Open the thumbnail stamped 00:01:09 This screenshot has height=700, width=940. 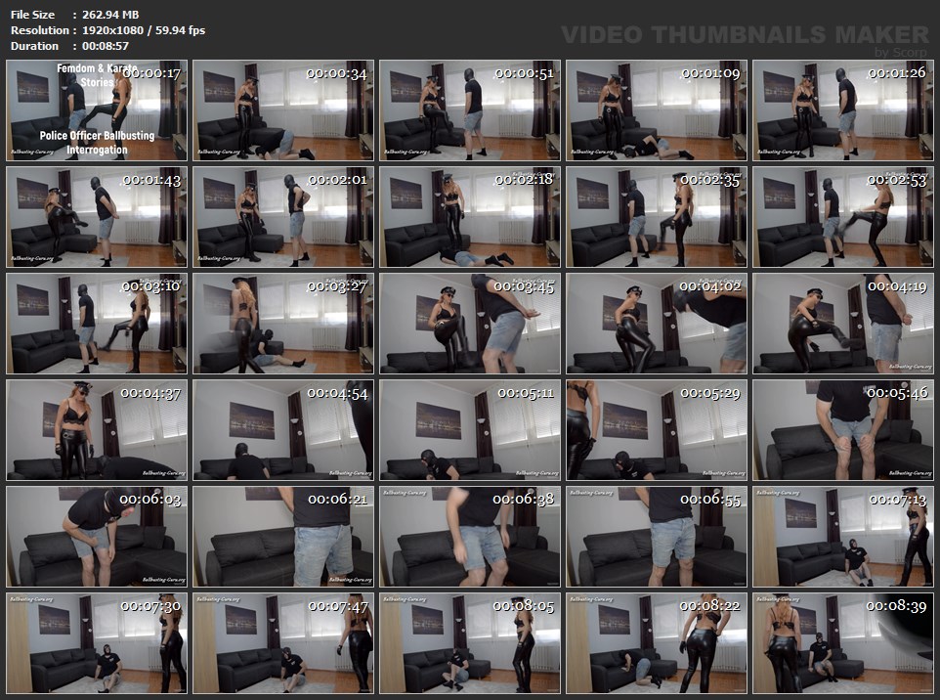657,109
